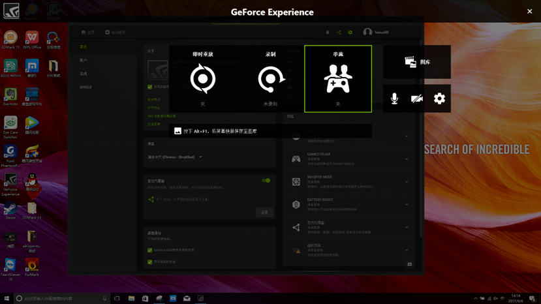Open the Steam desktop shortcut
The width and height of the screenshot is (541, 304).
click(10, 211)
